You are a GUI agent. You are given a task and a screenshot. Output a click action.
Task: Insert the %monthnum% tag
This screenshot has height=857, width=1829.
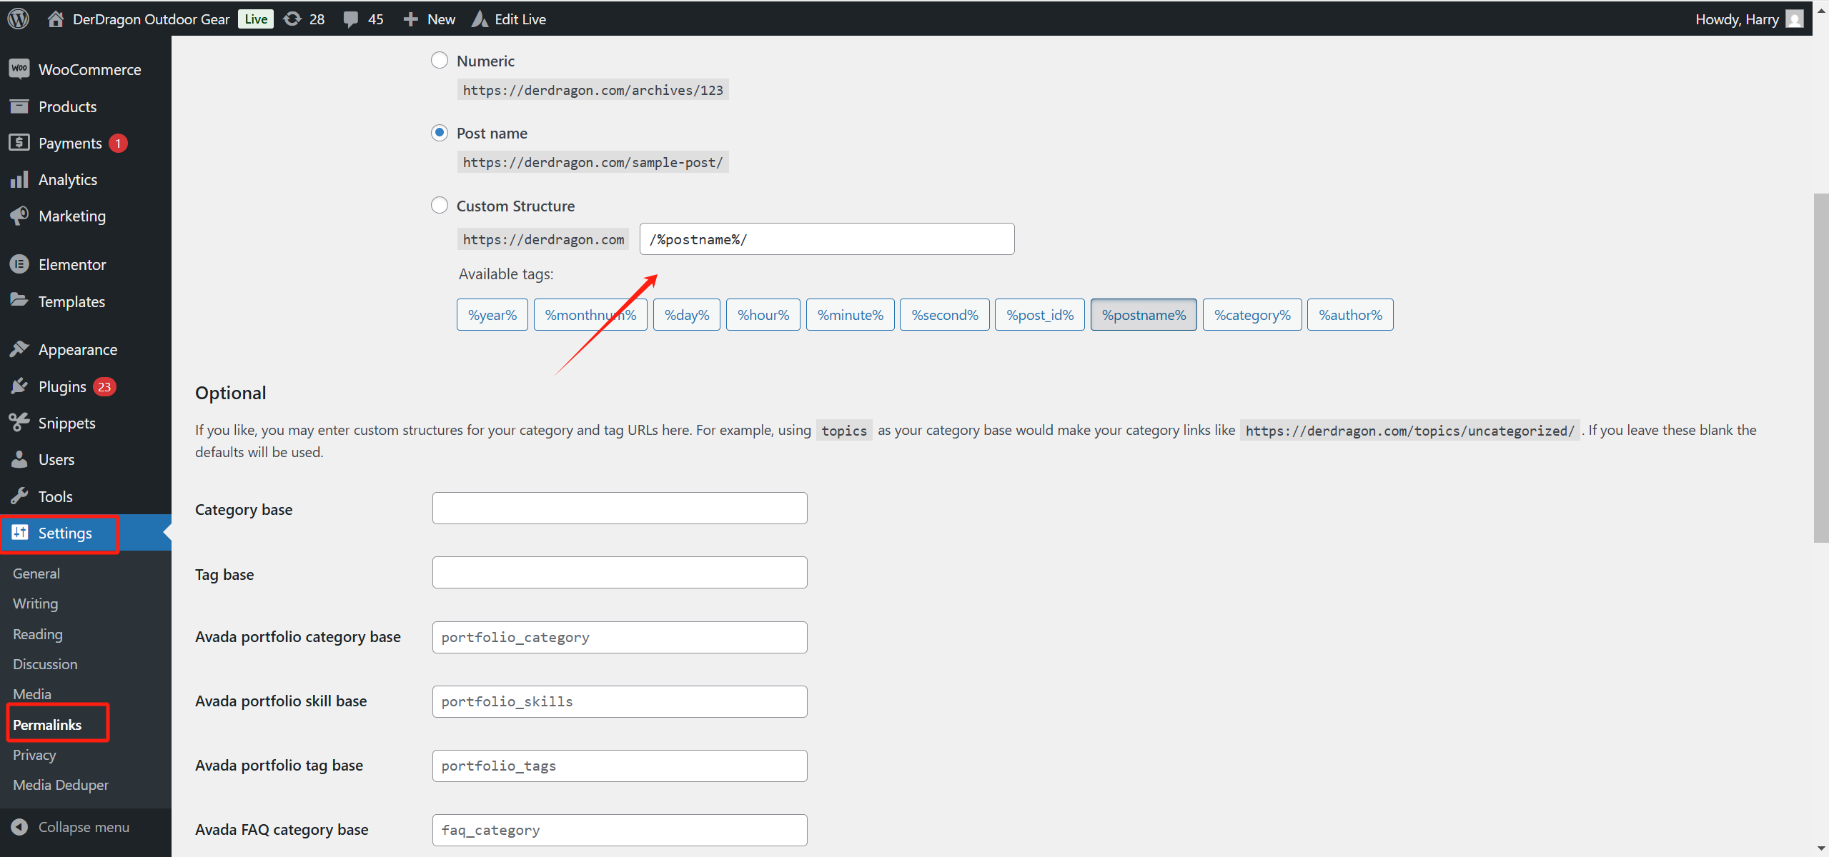590,314
